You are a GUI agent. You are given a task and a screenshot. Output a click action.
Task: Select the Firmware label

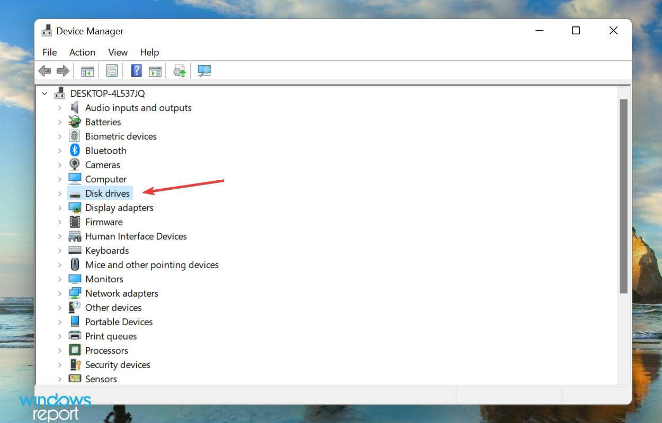coord(104,222)
